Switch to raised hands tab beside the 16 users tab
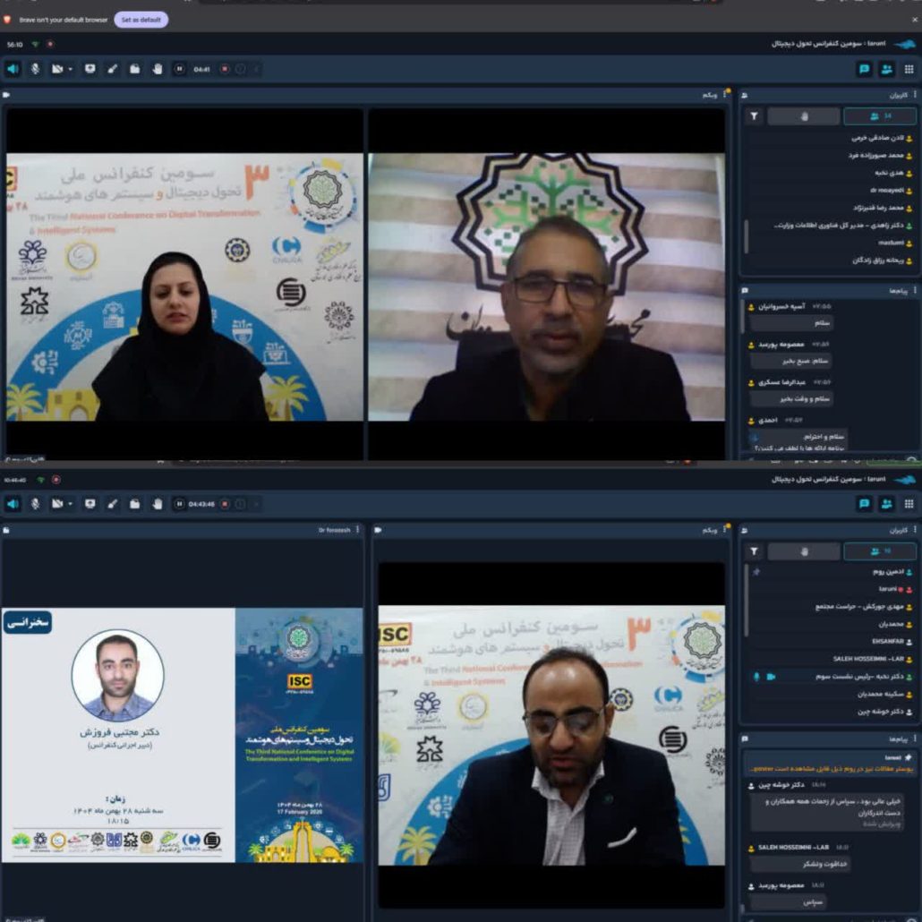This screenshot has width=922, height=922. pos(803,551)
